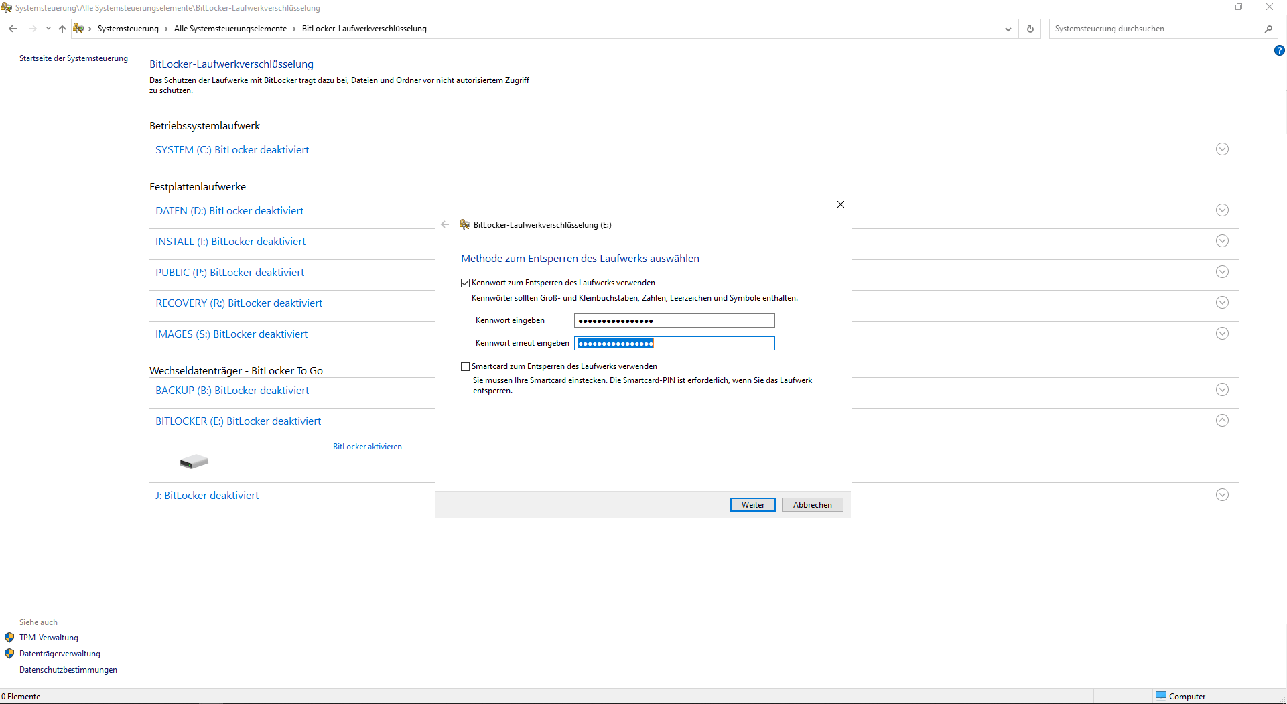Image resolution: width=1287 pixels, height=704 pixels.
Task: Click the back arrow in BitLocker wizard
Action: pos(445,225)
